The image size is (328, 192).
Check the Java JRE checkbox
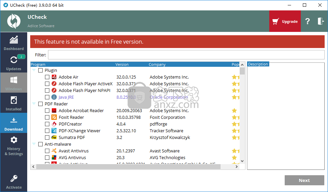click(x=47, y=97)
